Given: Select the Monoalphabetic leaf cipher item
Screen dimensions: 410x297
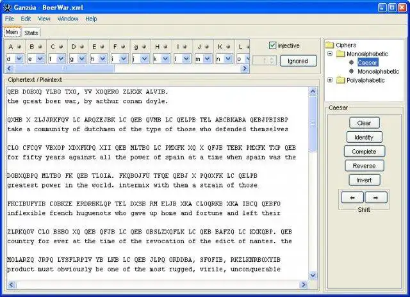Looking at the screenshot, I should (378, 71).
